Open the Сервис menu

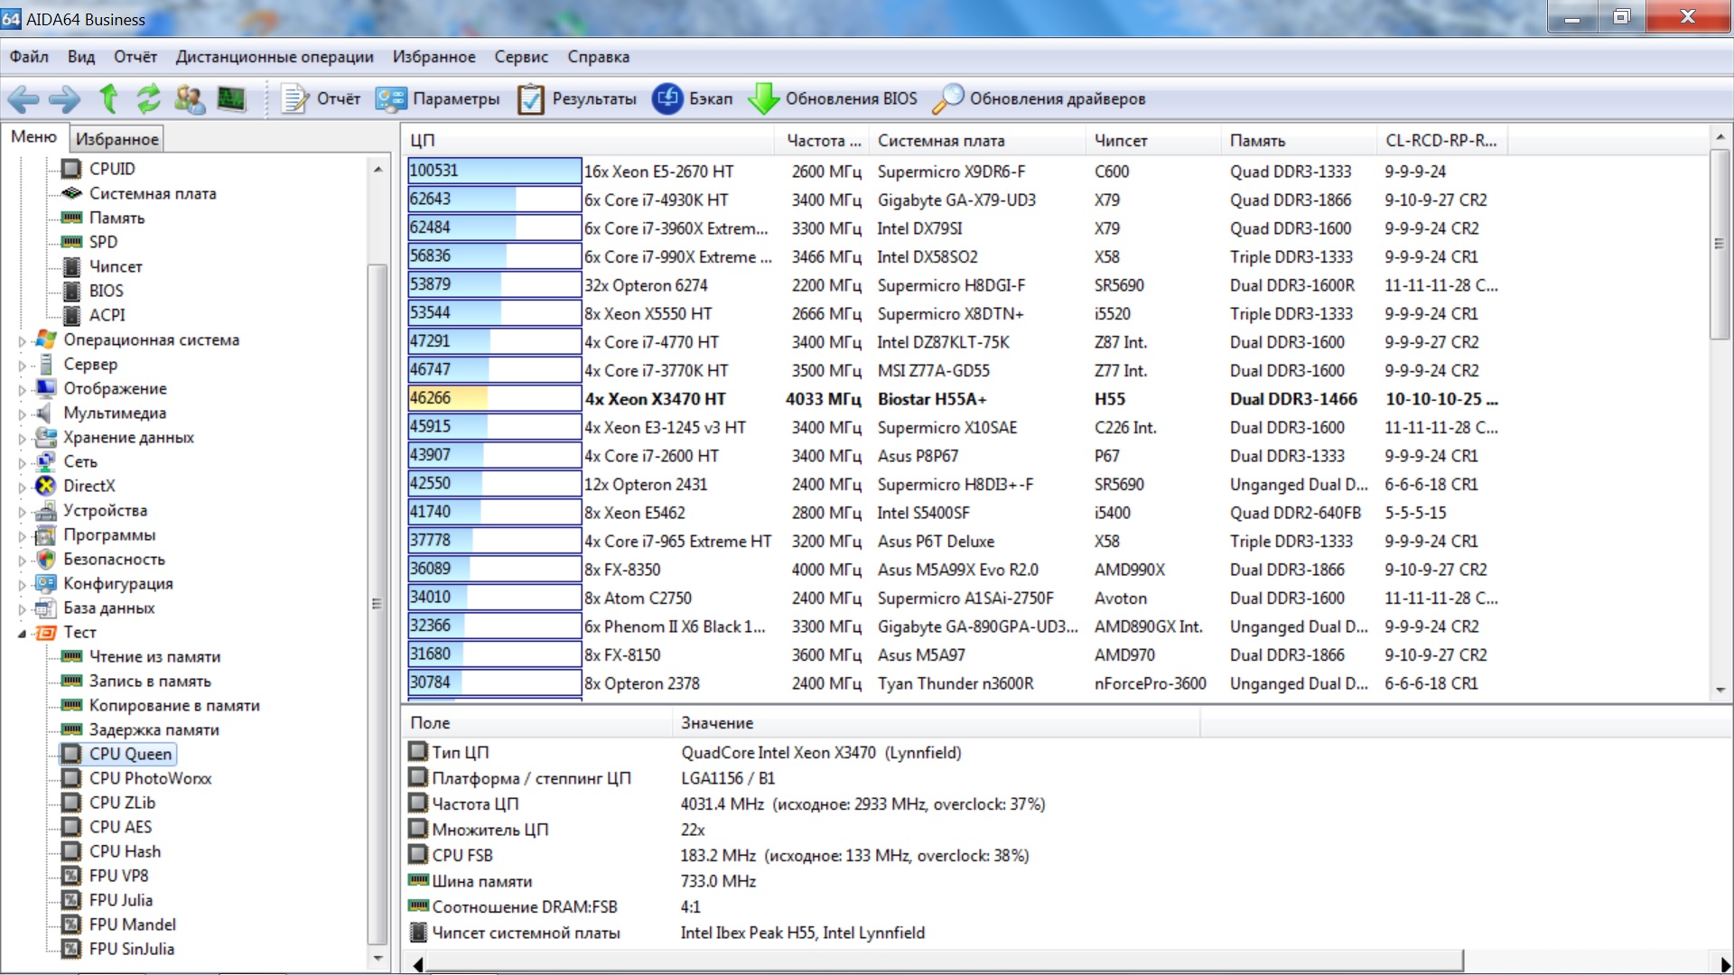coord(520,57)
